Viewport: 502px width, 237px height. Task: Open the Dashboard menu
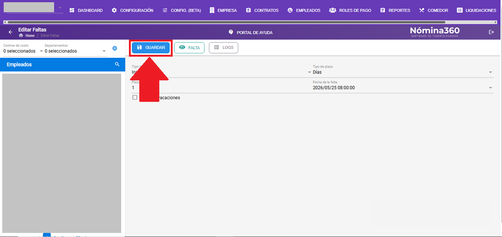(x=86, y=10)
